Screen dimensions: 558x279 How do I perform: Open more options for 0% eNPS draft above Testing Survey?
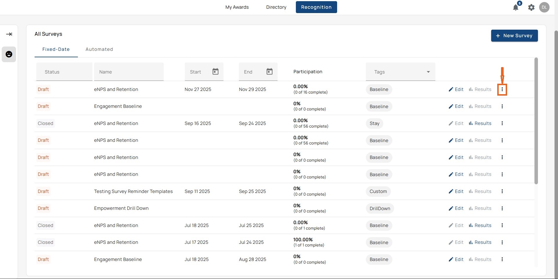tap(502, 174)
